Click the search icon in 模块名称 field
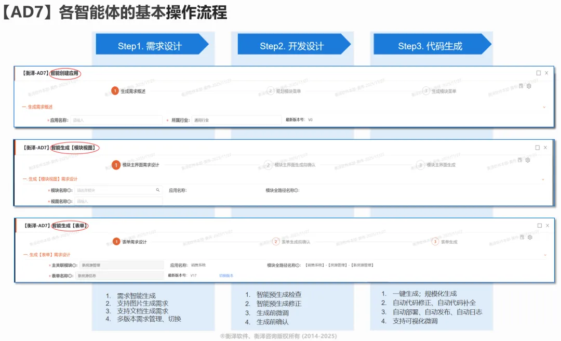 [x=158, y=190]
